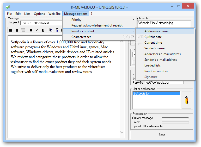201x147 pixels.
Task: Expand the Characters set submenu
Action: tap(99, 37)
